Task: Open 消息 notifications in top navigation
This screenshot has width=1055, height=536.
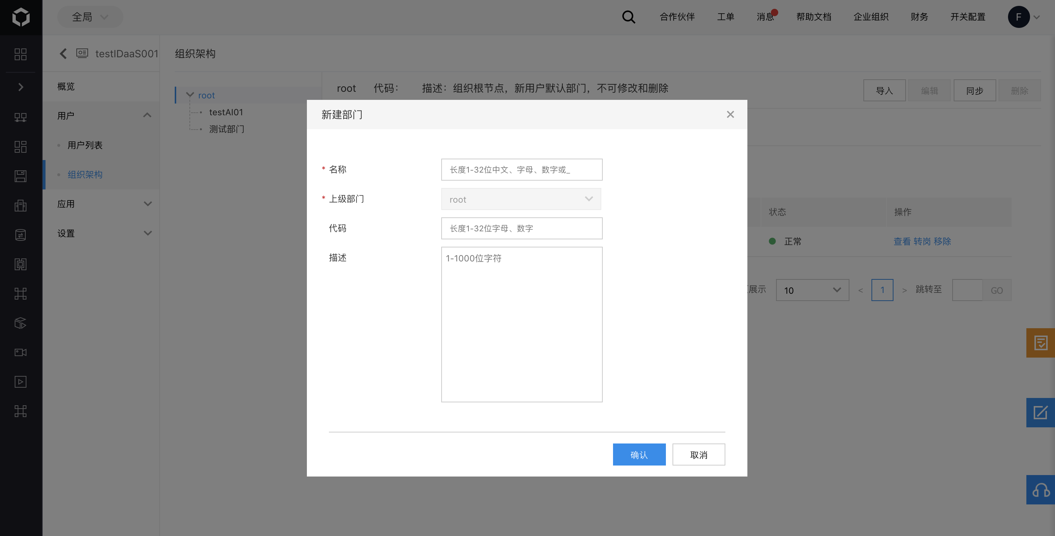Action: point(765,17)
